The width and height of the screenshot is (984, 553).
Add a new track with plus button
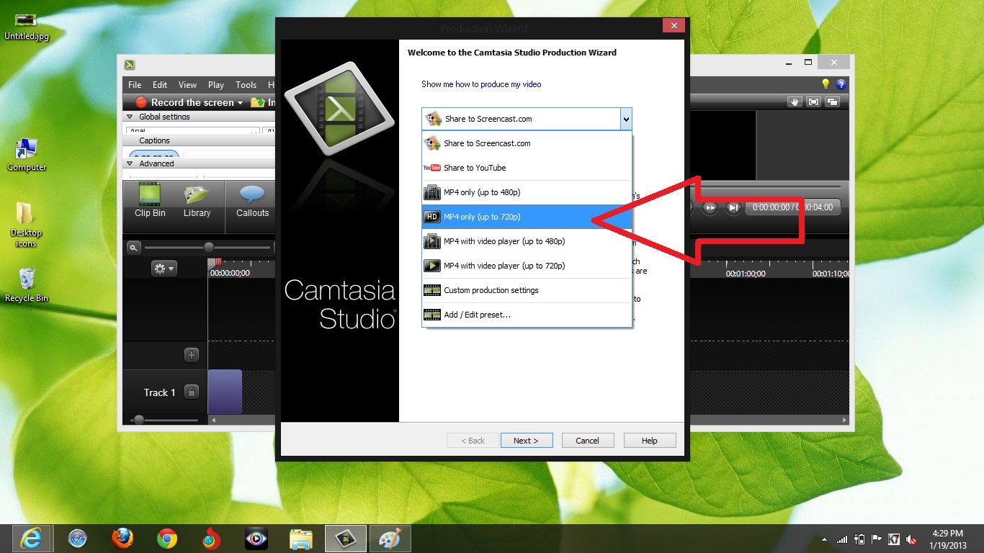point(192,354)
